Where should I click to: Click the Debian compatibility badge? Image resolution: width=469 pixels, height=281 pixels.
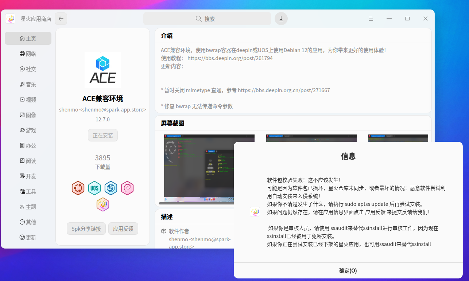click(x=127, y=188)
